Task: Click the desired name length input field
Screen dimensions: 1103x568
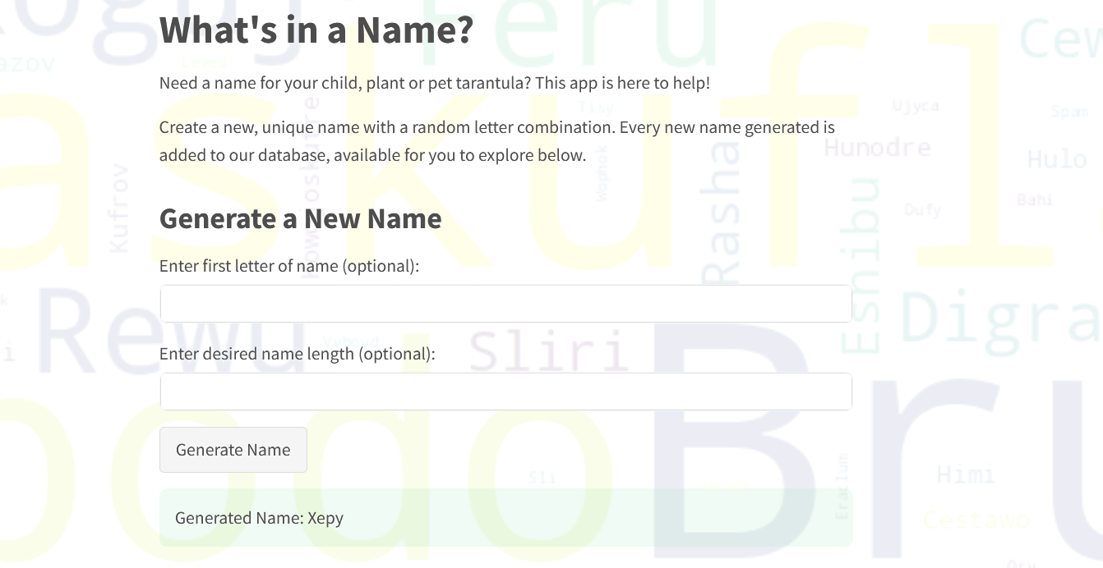Action: (x=505, y=391)
